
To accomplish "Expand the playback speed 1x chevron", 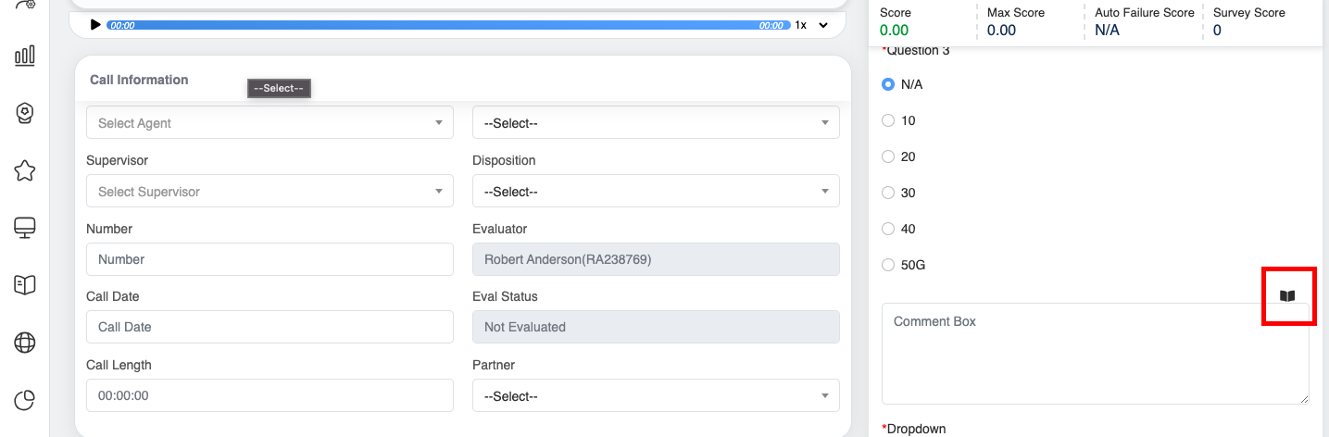I will pos(822,25).
